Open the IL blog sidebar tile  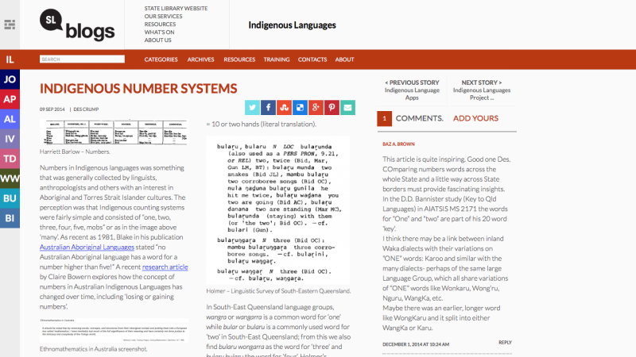pos(10,59)
